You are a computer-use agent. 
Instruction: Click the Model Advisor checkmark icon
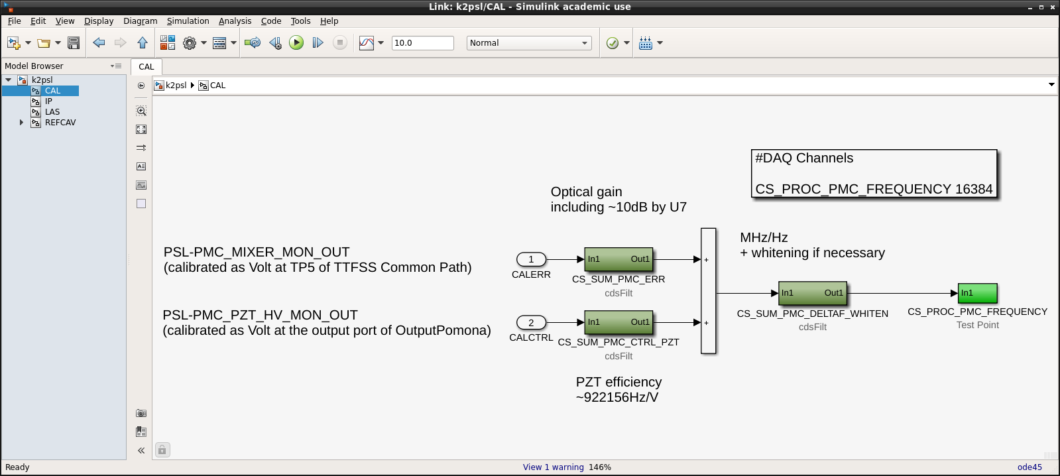point(613,43)
